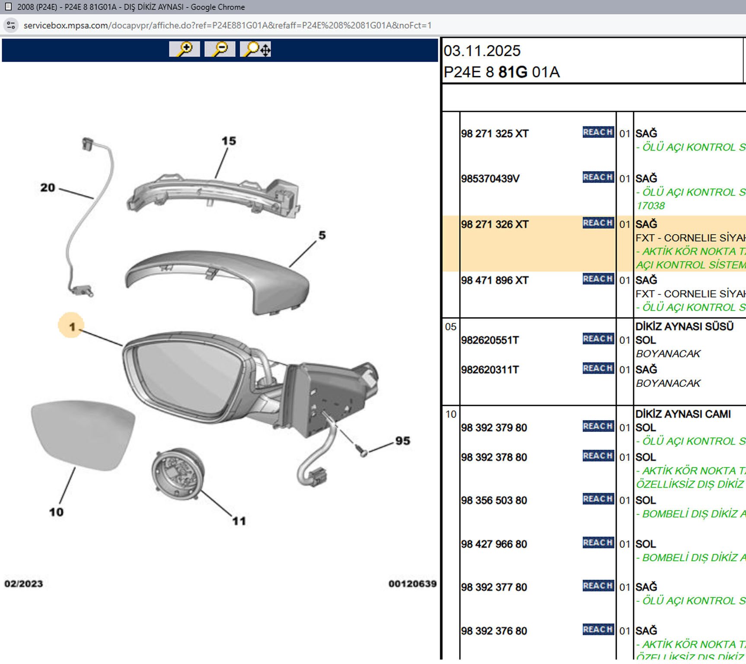Click the zoom in magnifier icon
The width and height of the screenshot is (746, 664).
pos(185,49)
